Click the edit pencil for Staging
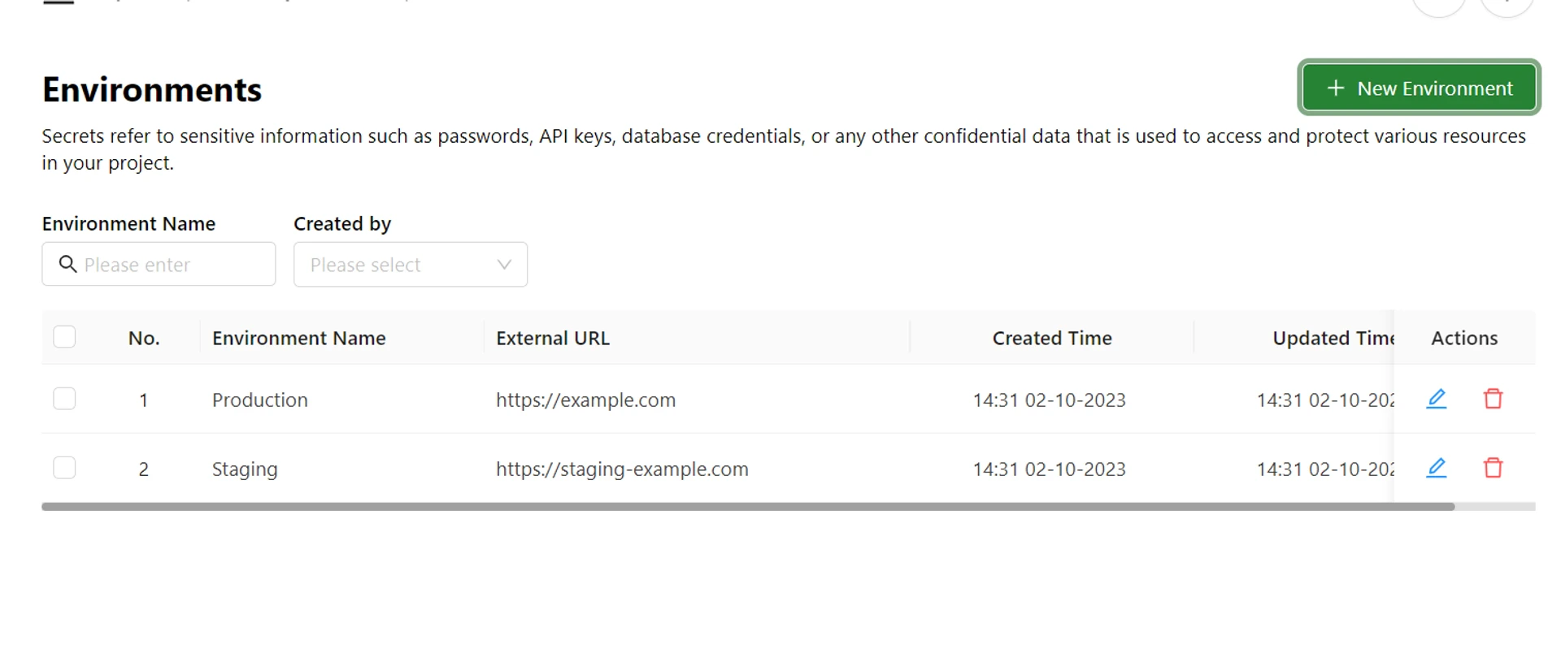The height and width of the screenshot is (657, 1561). click(1437, 468)
